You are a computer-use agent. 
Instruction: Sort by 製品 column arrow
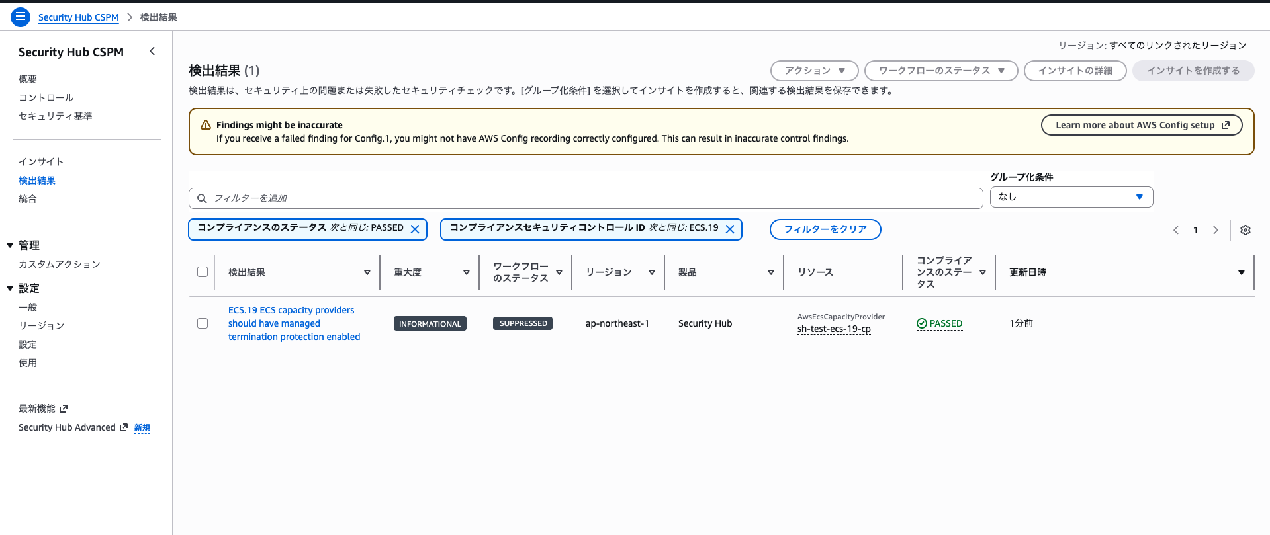tap(771, 272)
